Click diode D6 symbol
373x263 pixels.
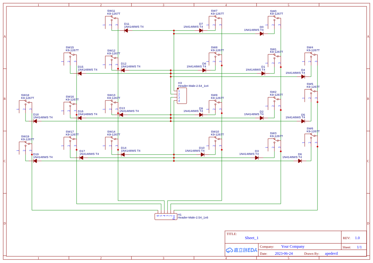pyautogui.click(x=300, y=161)
